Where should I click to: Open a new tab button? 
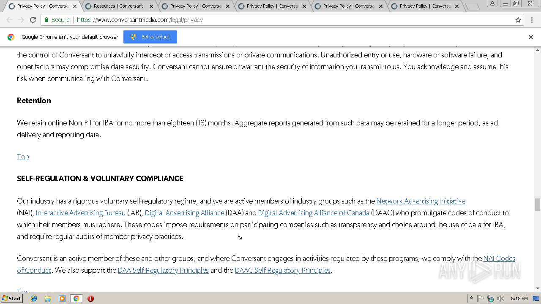point(473,6)
